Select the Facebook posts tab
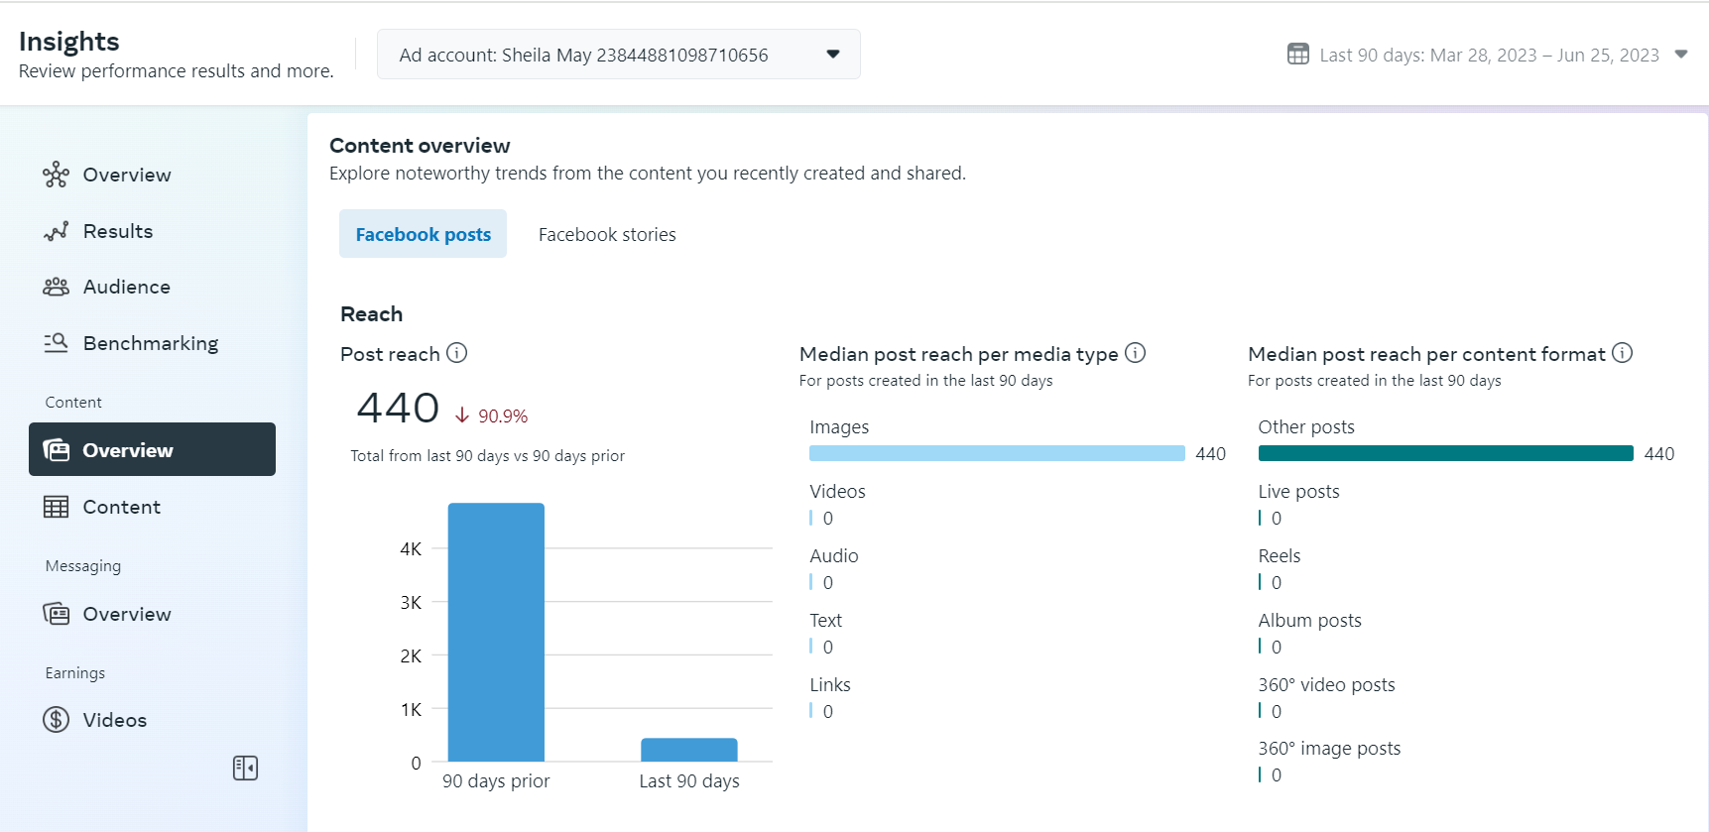 [423, 234]
